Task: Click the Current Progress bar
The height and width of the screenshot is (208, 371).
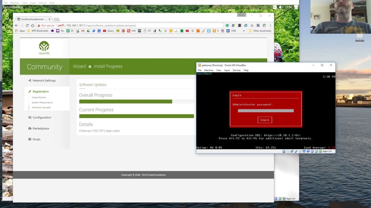Action: click(x=137, y=116)
